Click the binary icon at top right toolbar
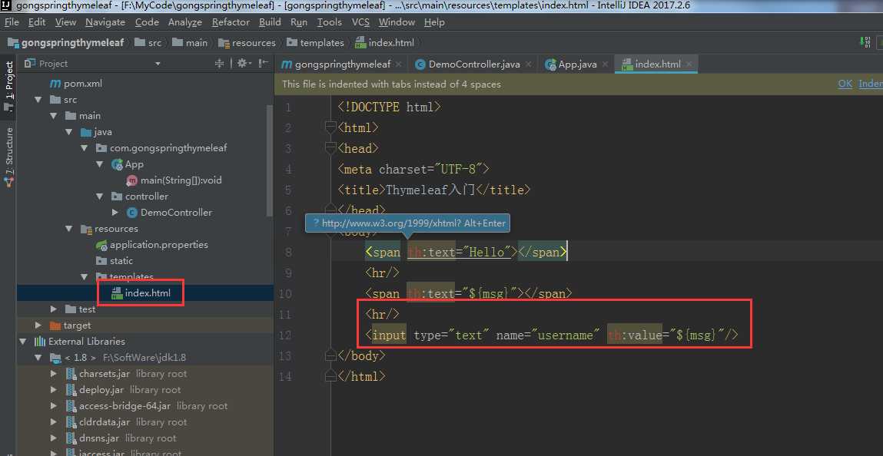 click(x=867, y=42)
